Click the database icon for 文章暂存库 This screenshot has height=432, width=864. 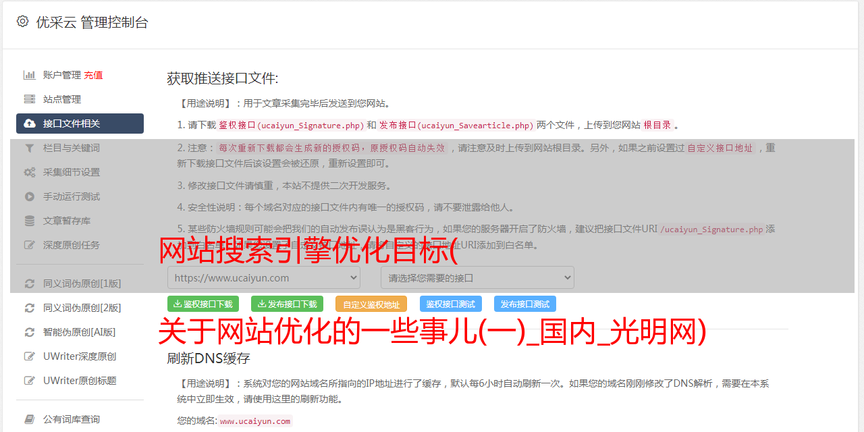(30, 221)
